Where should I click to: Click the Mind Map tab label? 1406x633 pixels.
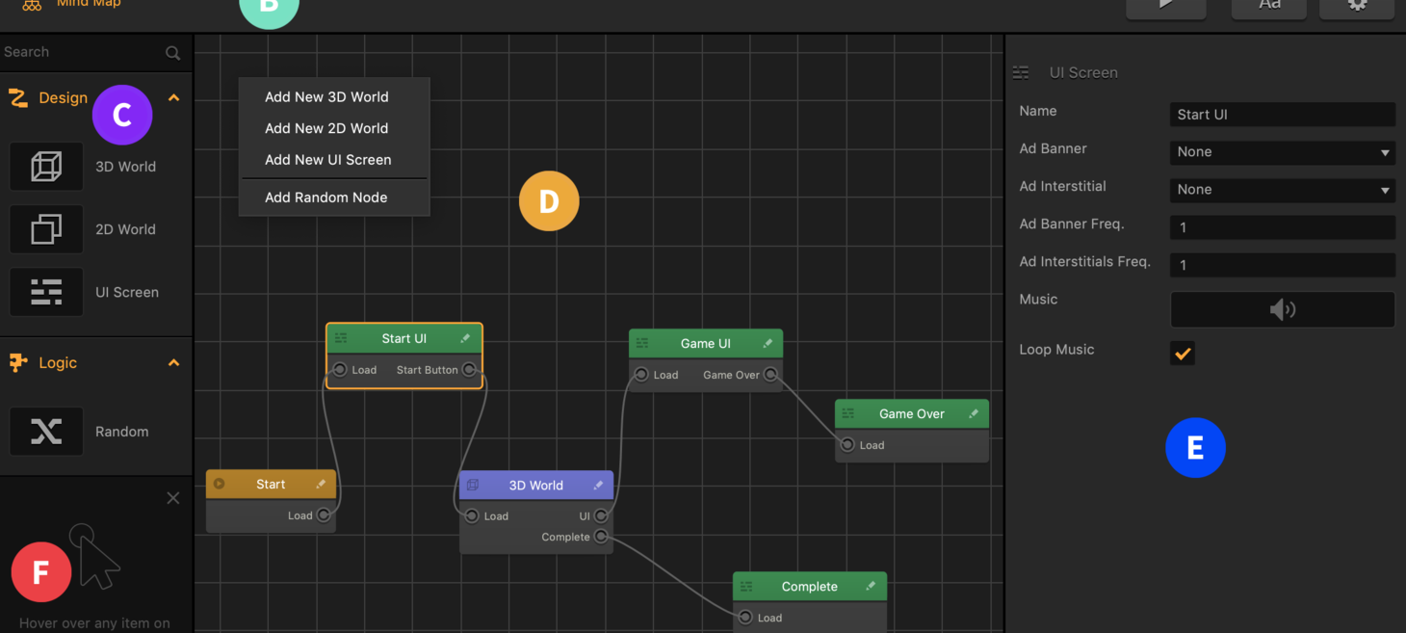coord(89,4)
